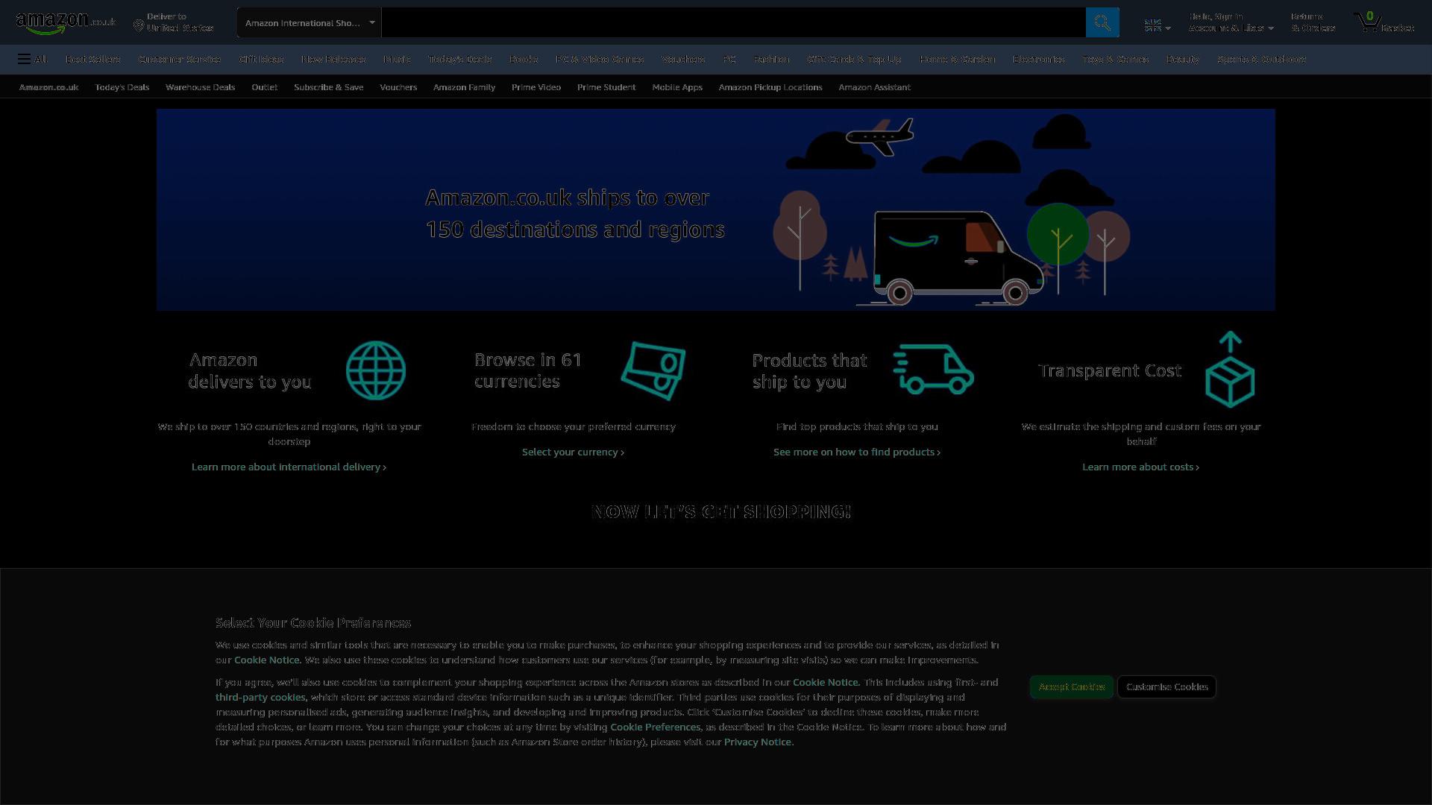This screenshot has height=805, width=1432.
Task: Open Today's Deals in the main nav bar
Action: (x=460, y=59)
